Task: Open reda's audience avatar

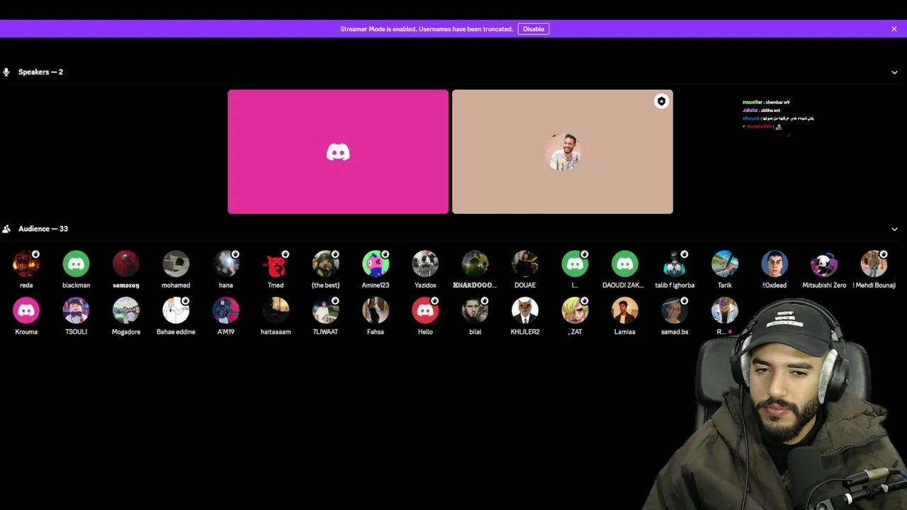Action: click(x=26, y=264)
